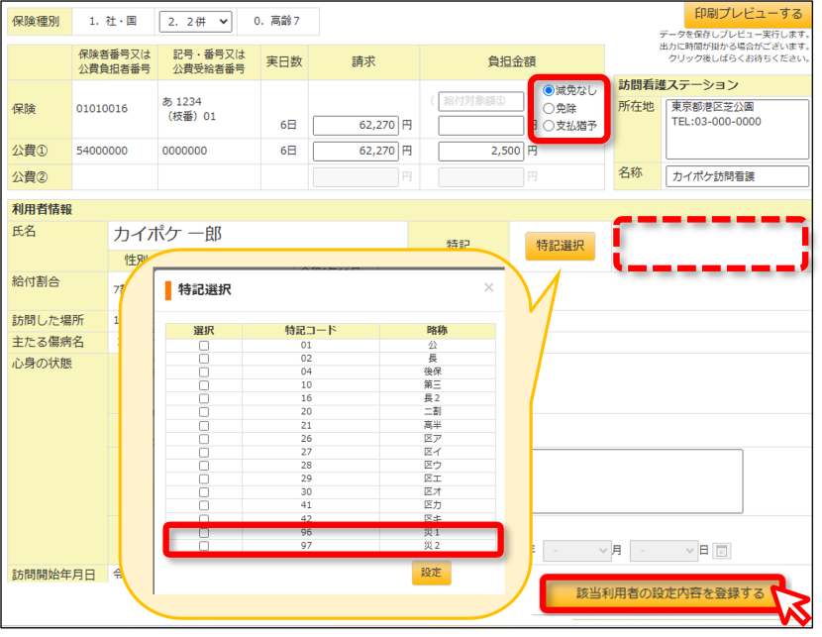Tick the checkbox for code 01 公
822x637 pixels.
pyautogui.click(x=204, y=346)
